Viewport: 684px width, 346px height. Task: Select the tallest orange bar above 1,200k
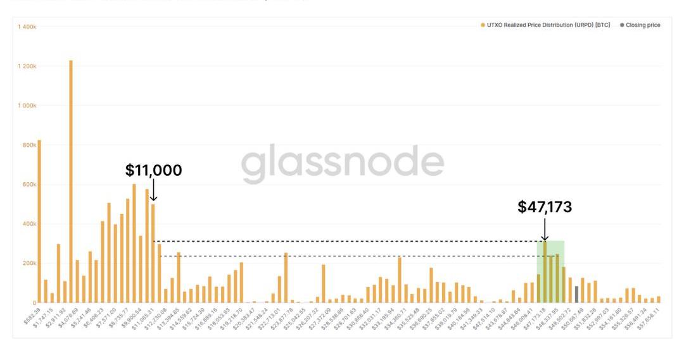[71, 182]
